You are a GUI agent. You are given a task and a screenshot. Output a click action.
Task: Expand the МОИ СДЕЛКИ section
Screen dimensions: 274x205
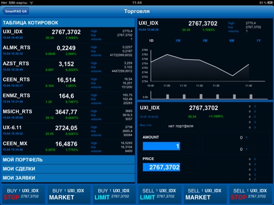point(68,169)
